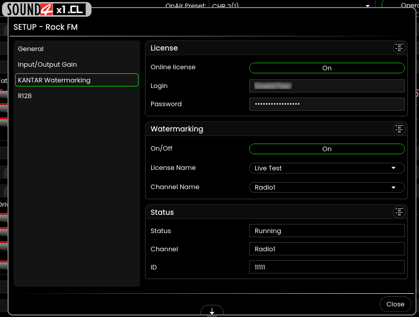Click the SETUP - Rock FM title

[x=45, y=27]
